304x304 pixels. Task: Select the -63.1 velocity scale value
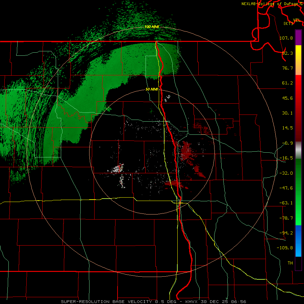pyautogui.click(x=286, y=203)
